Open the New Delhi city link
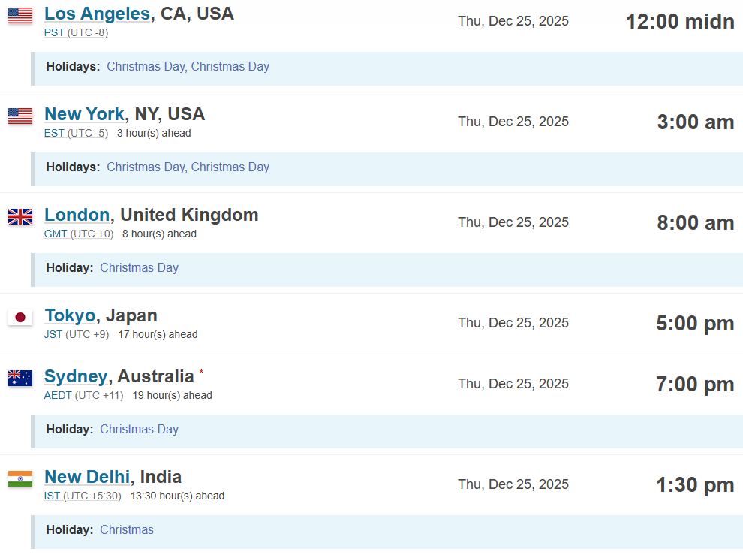Viewport: 743px width, 555px height. (x=86, y=477)
